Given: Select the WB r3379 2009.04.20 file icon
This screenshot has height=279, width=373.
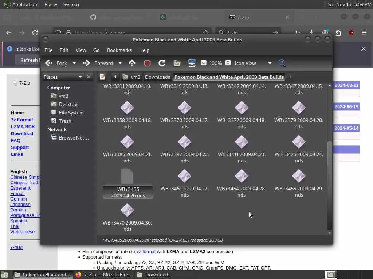Looking at the screenshot, I should point(299,108).
